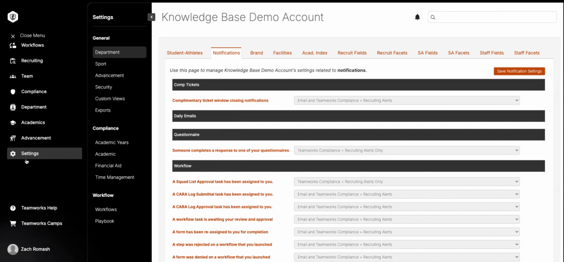This screenshot has height=262, width=564.
Task: Open form re-assigned for completion dropdown
Action: click(407, 232)
